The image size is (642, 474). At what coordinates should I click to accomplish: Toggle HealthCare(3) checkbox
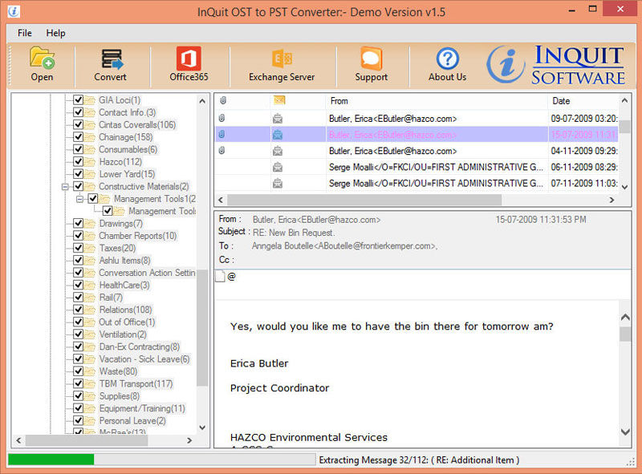point(78,285)
